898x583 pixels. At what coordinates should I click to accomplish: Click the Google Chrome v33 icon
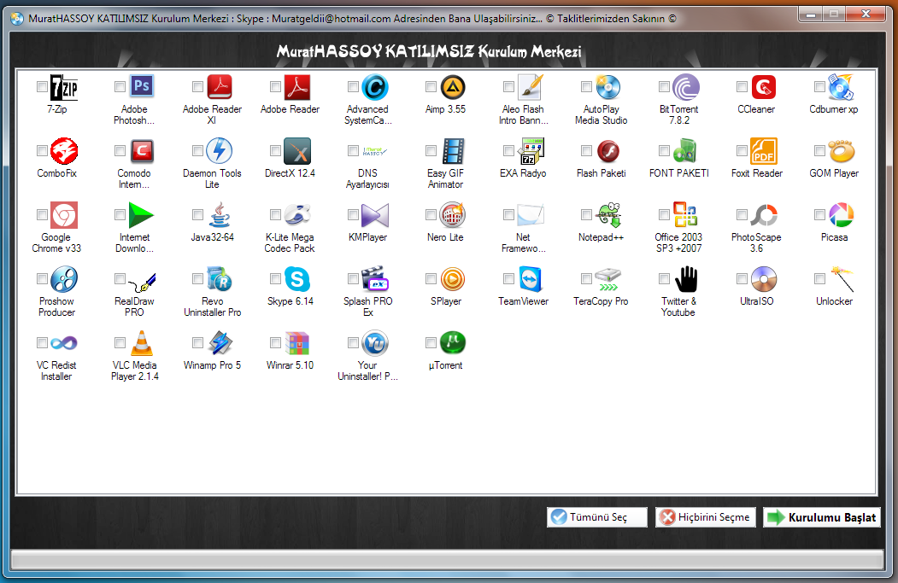pos(64,215)
